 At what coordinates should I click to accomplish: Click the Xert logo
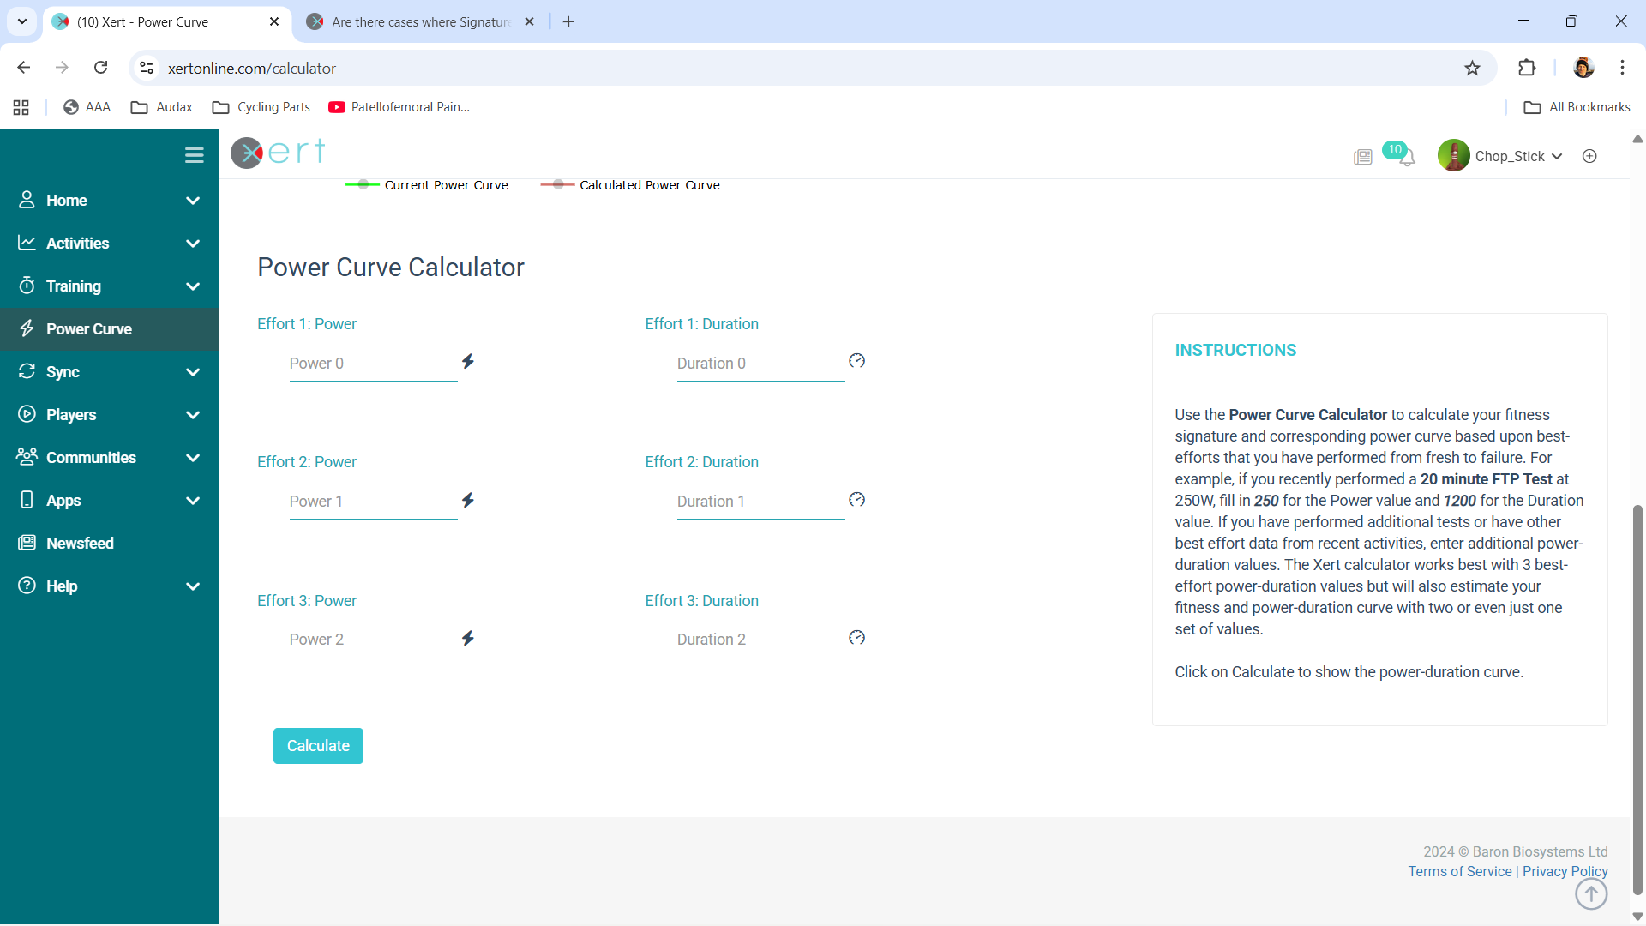pyautogui.click(x=279, y=153)
